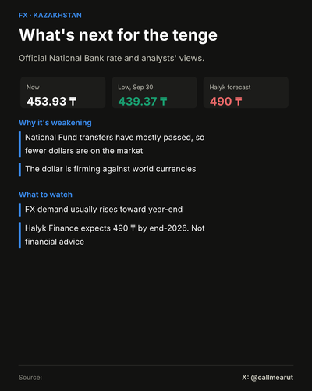Click the red 490 ₸ forecast value
312x391 pixels.
(225, 101)
